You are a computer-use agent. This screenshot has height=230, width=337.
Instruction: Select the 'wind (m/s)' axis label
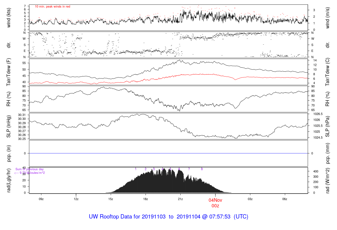[327, 18]
